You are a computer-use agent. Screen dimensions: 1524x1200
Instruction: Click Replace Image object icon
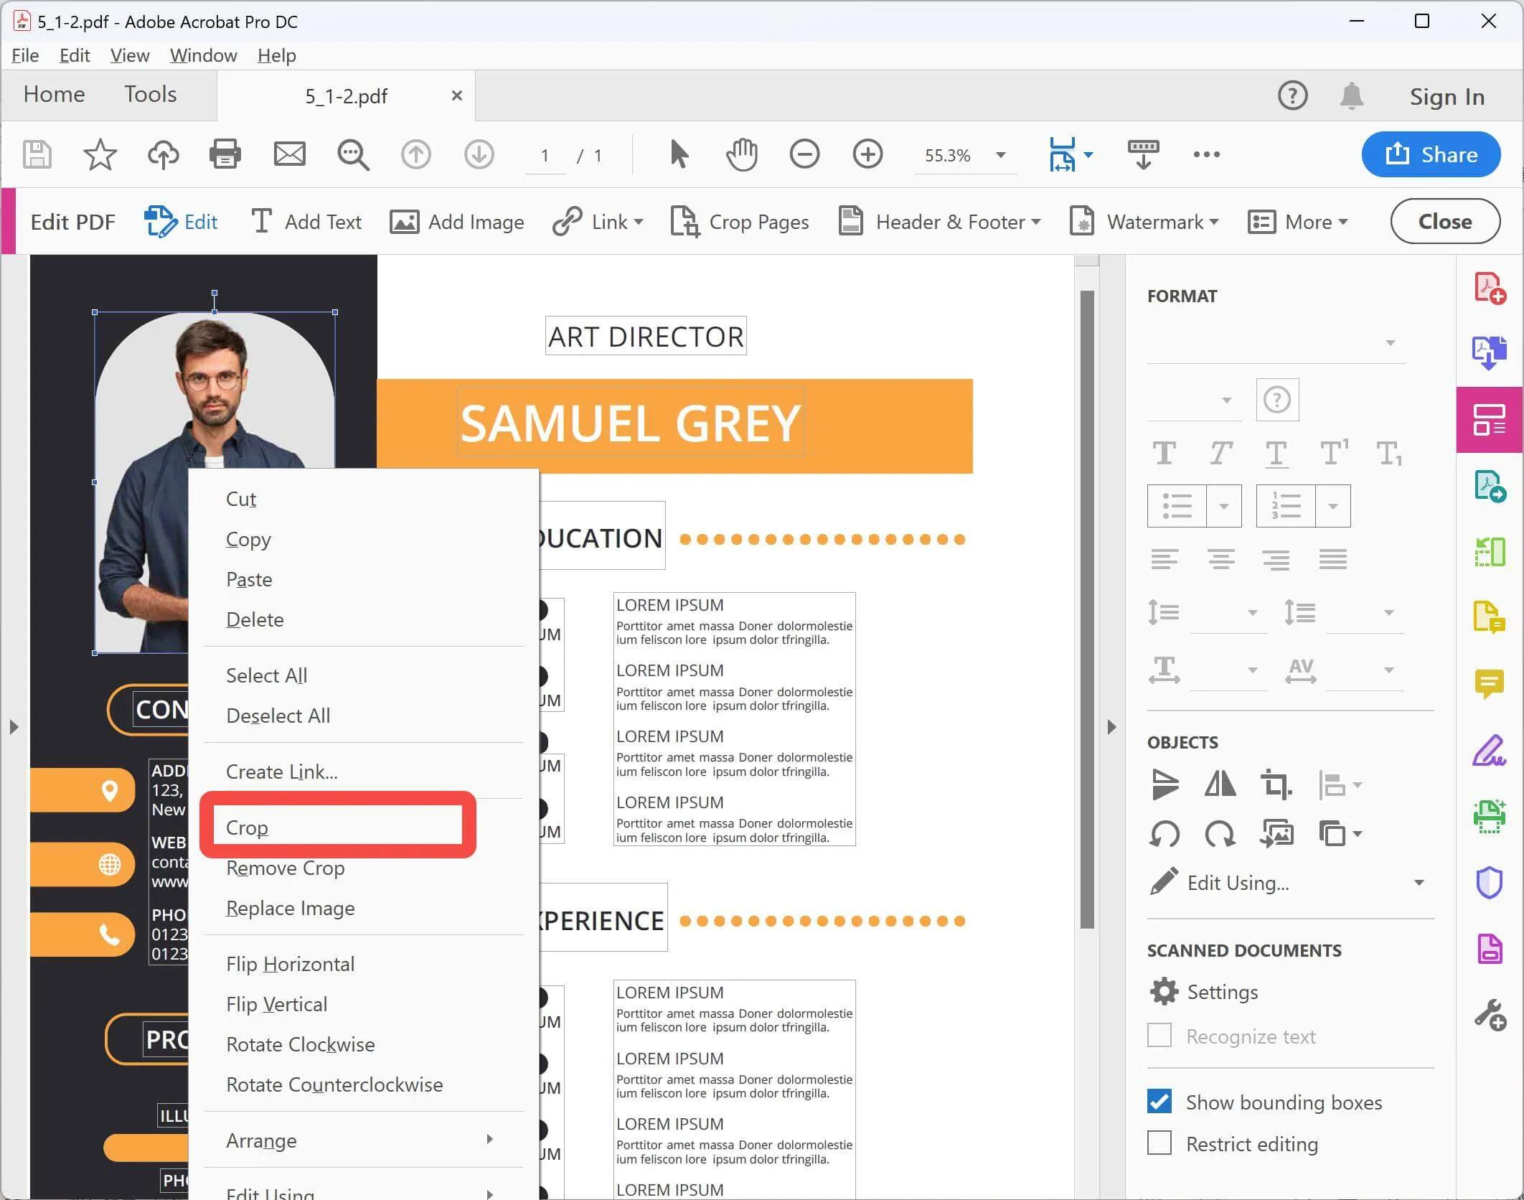[1276, 834]
